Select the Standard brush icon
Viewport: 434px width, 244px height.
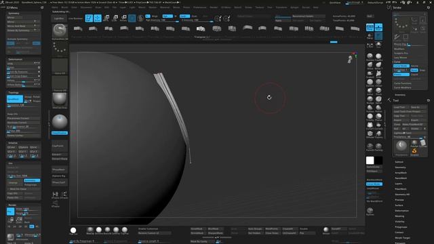coord(370,56)
